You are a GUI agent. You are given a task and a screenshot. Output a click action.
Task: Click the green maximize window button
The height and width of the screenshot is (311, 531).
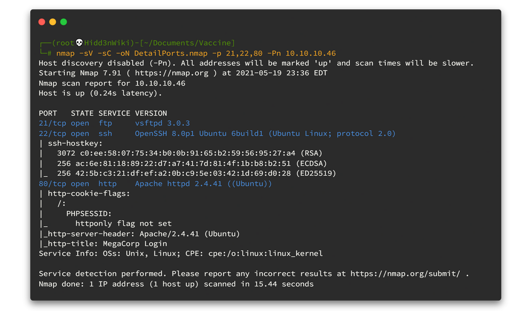click(x=64, y=22)
